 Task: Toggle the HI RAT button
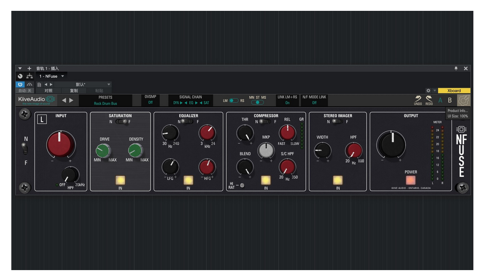pos(242,185)
